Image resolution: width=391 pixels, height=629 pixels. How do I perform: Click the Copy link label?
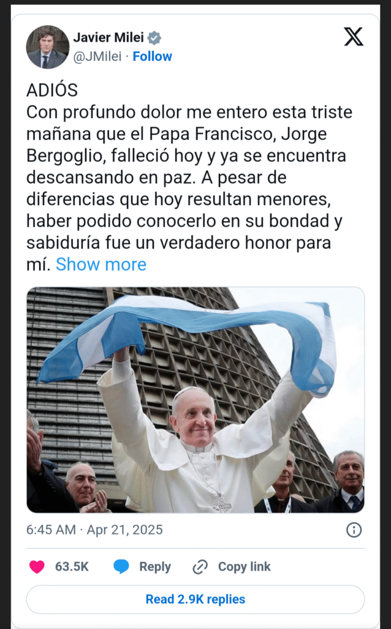pyautogui.click(x=244, y=567)
